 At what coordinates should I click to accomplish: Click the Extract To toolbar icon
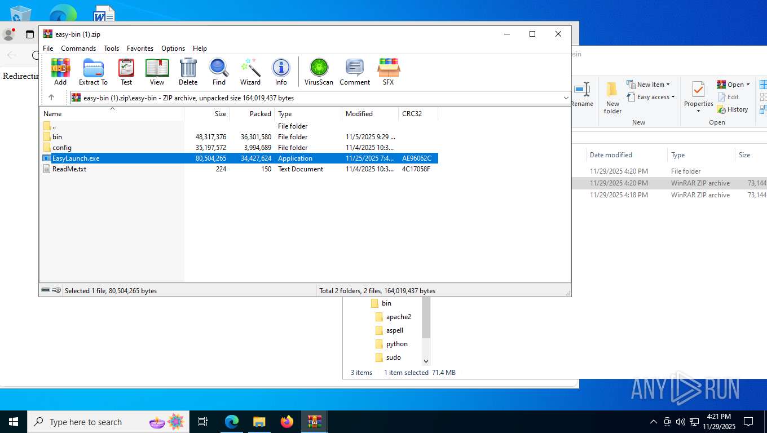coord(93,72)
